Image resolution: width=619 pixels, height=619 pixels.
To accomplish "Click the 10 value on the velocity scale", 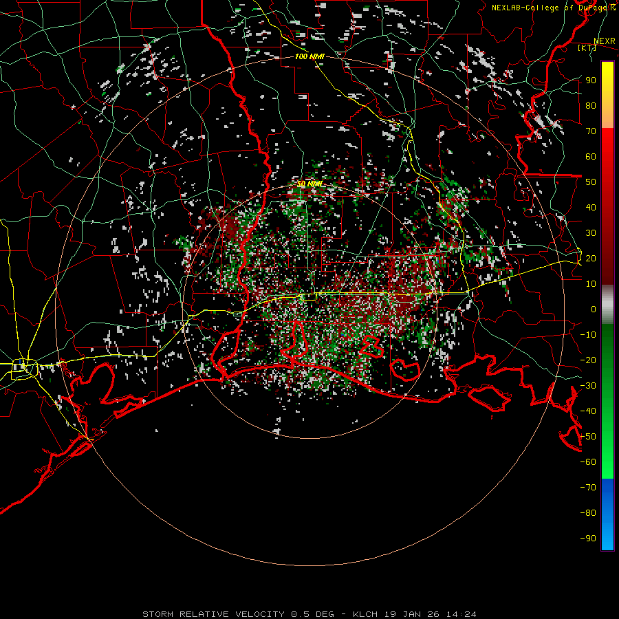I will (x=591, y=284).
